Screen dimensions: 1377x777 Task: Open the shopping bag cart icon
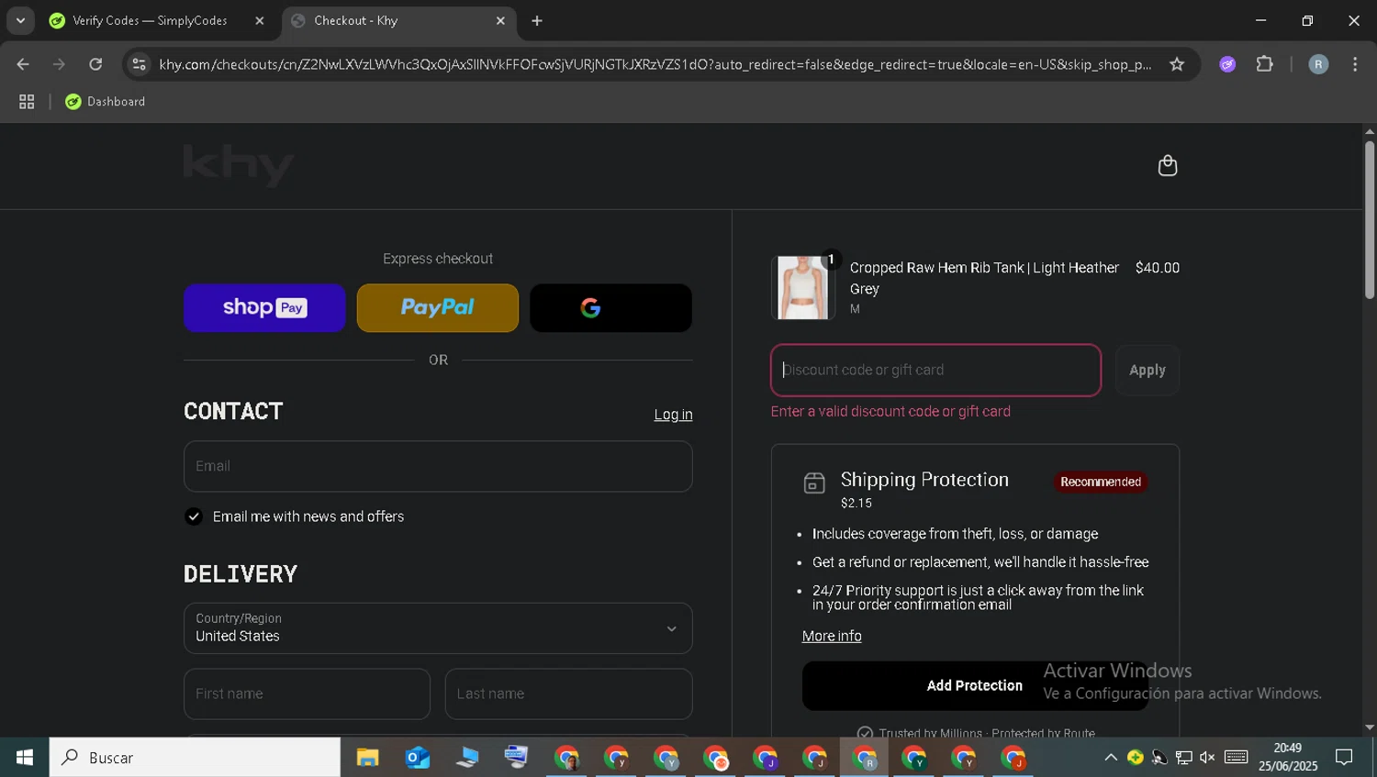tap(1167, 165)
